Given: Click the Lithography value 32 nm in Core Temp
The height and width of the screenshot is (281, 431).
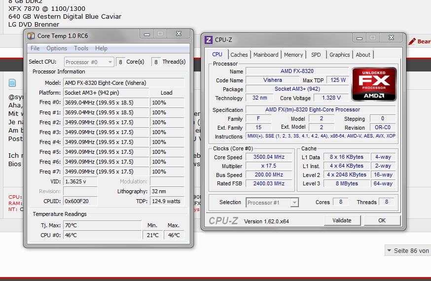Looking at the screenshot, I should point(167,191).
